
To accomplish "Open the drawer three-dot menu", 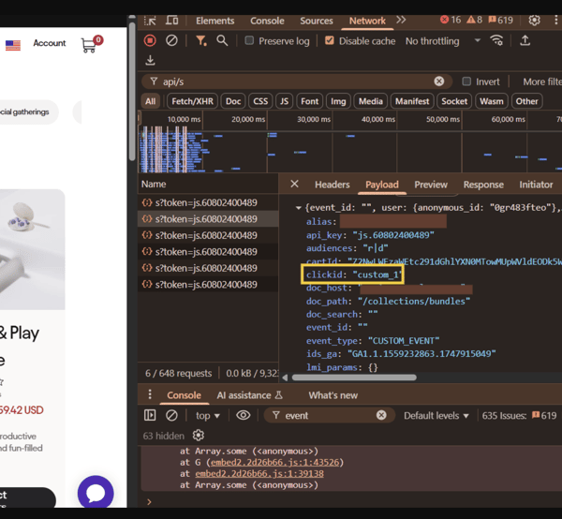I will tap(150, 395).
